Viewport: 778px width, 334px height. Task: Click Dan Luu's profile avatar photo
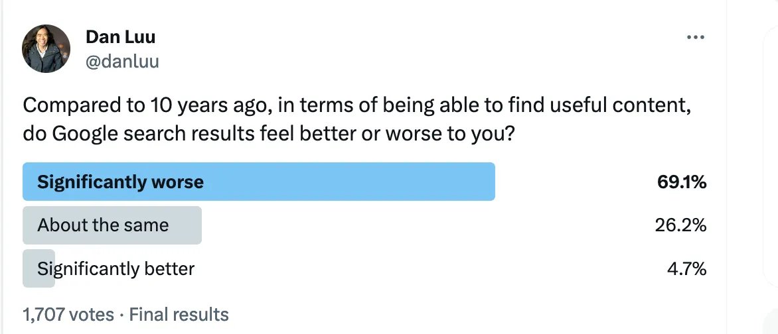click(x=46, y=48)
